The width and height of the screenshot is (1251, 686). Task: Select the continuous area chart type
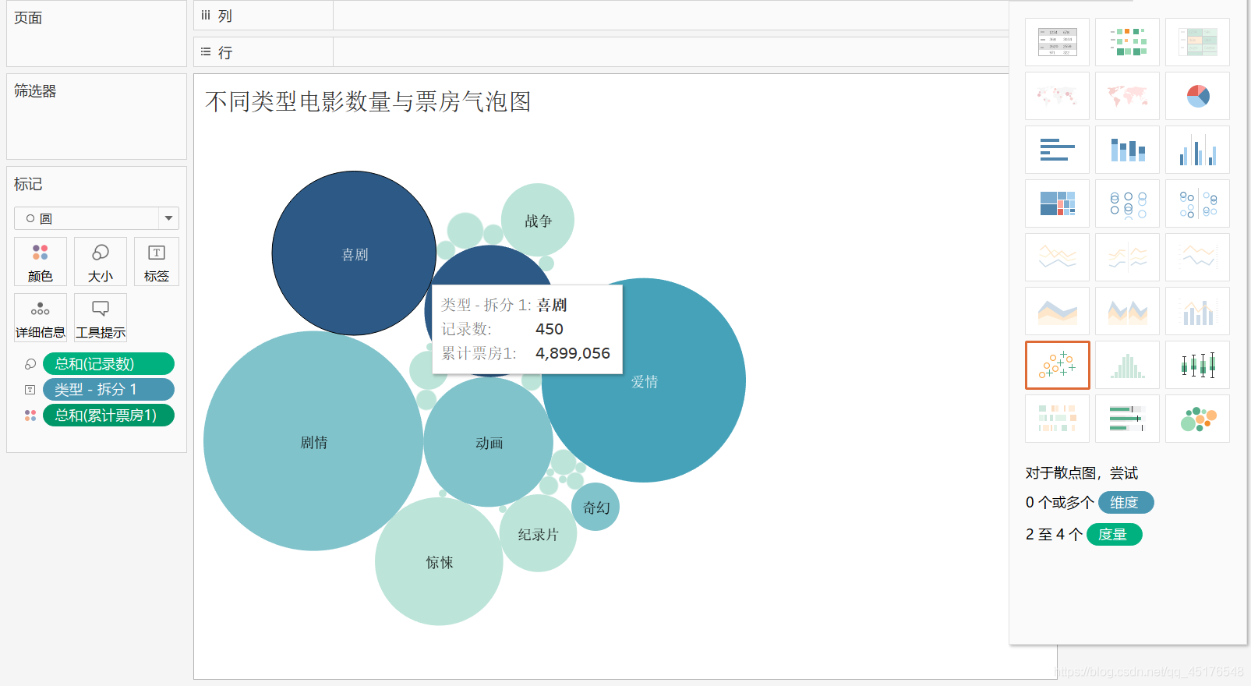(x=1057, y=311)
